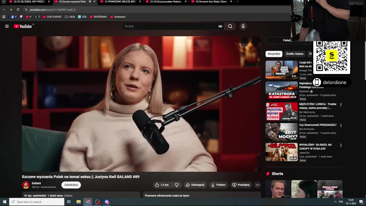The height and width of the screenshot is (206, 366).
Task: Open the Windows notification center icon
Action: tap(361, 202)
